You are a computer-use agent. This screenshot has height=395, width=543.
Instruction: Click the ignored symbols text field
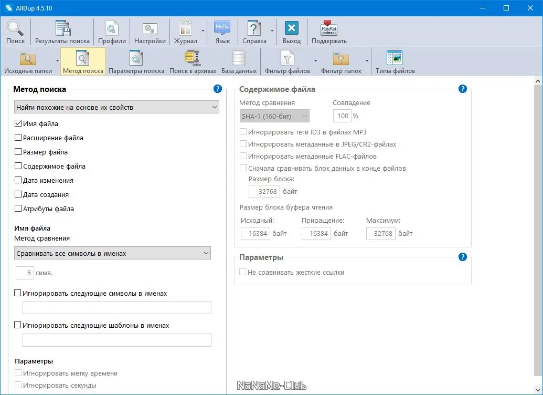click(116, 308)
